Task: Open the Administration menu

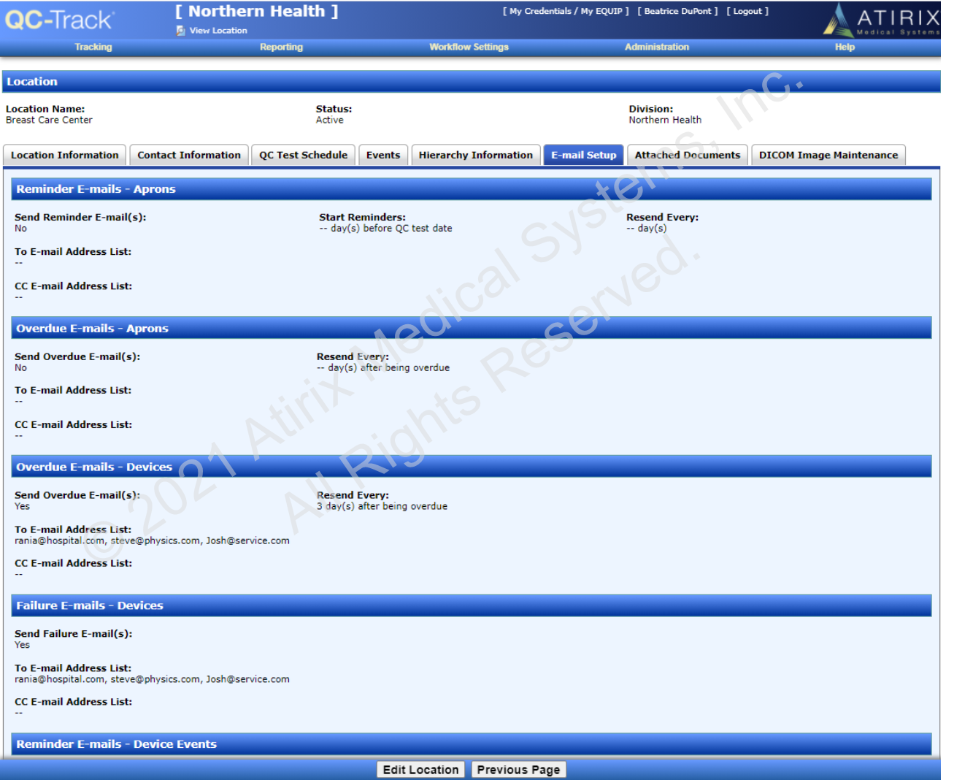Action: click(x=656, y=47)
